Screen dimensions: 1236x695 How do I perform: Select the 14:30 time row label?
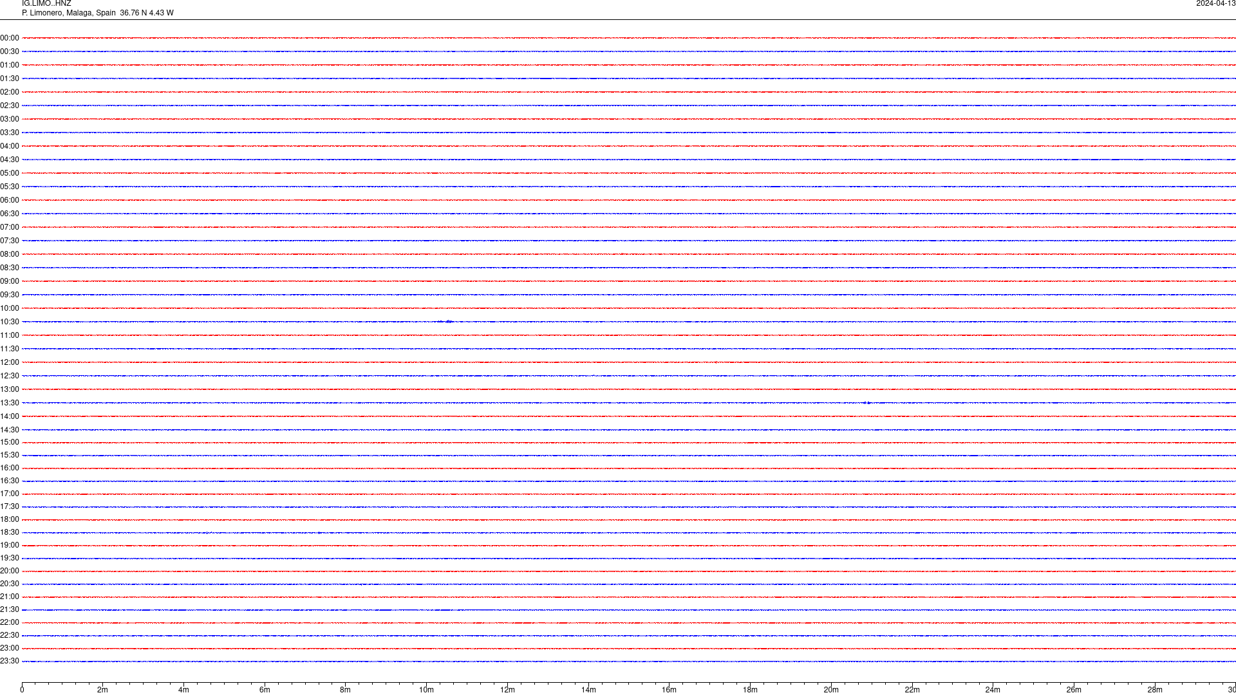point(10,430)
